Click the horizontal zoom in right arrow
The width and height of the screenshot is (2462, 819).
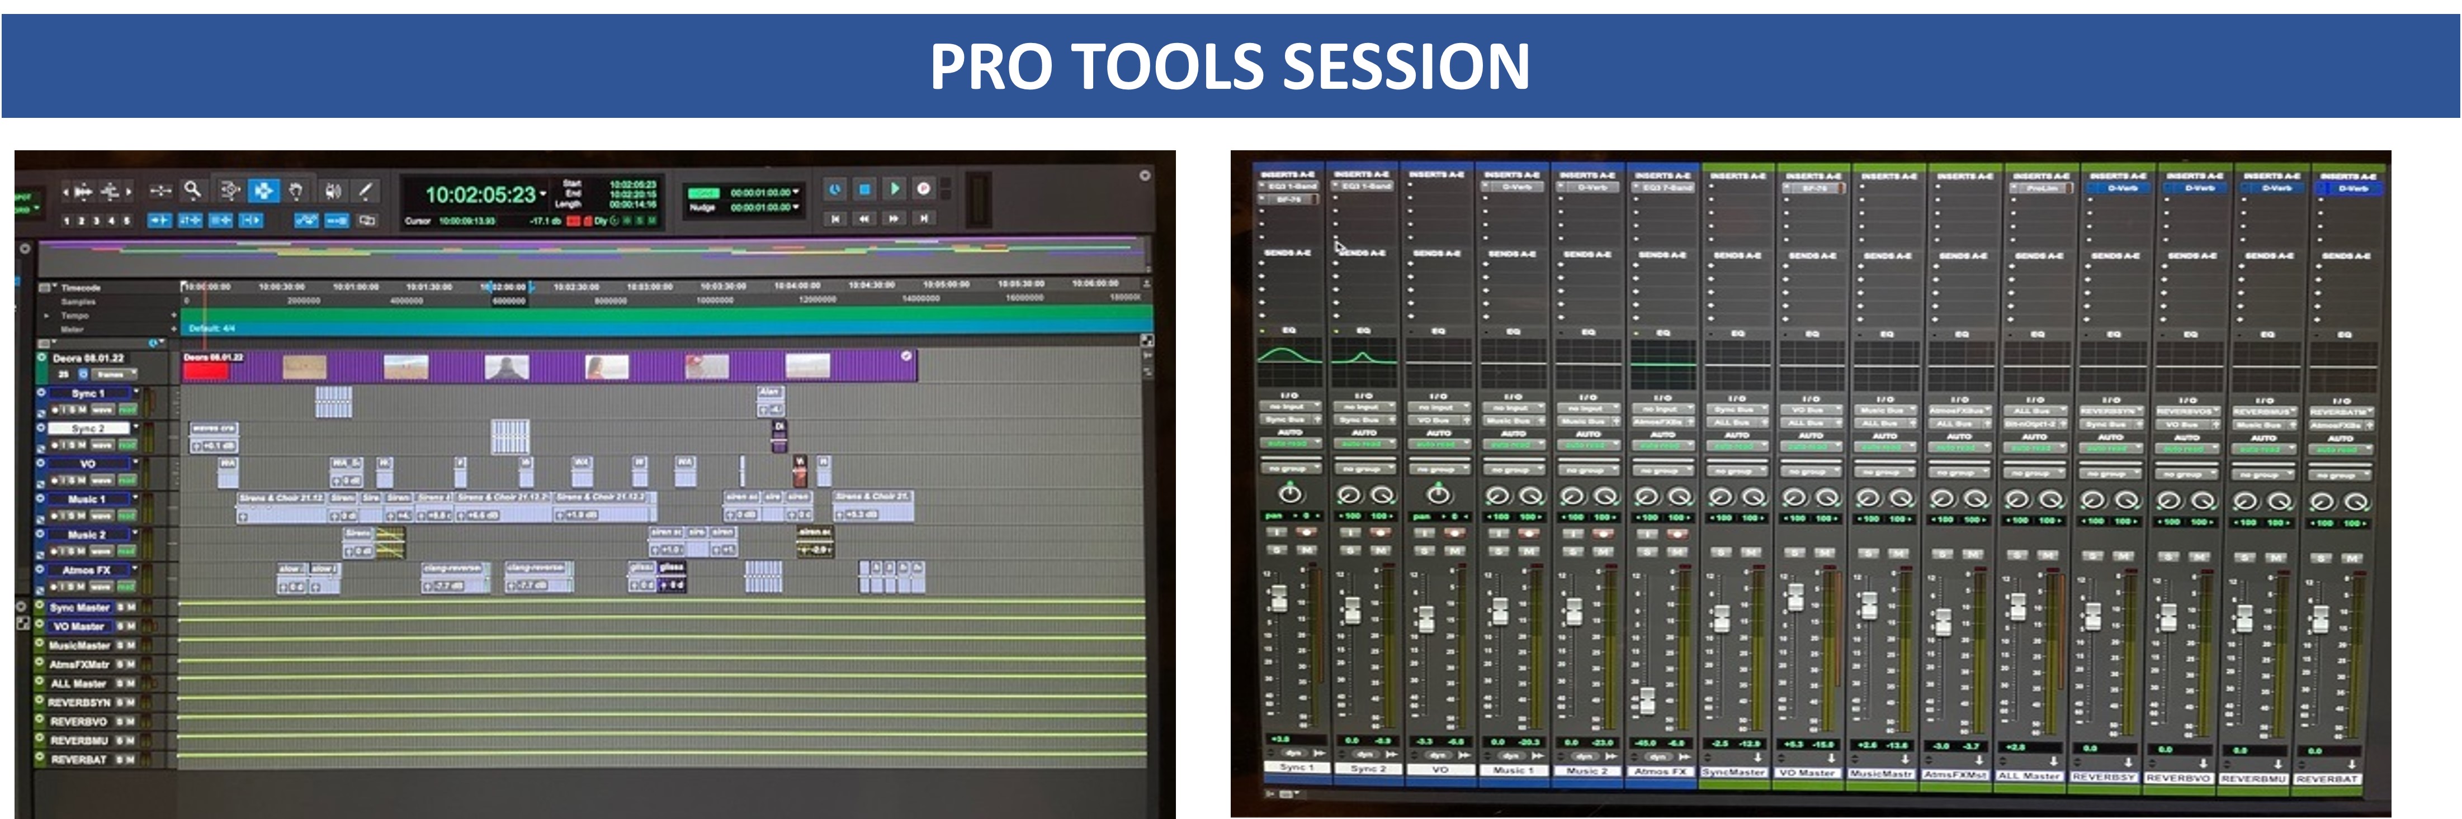coord(128,192)
